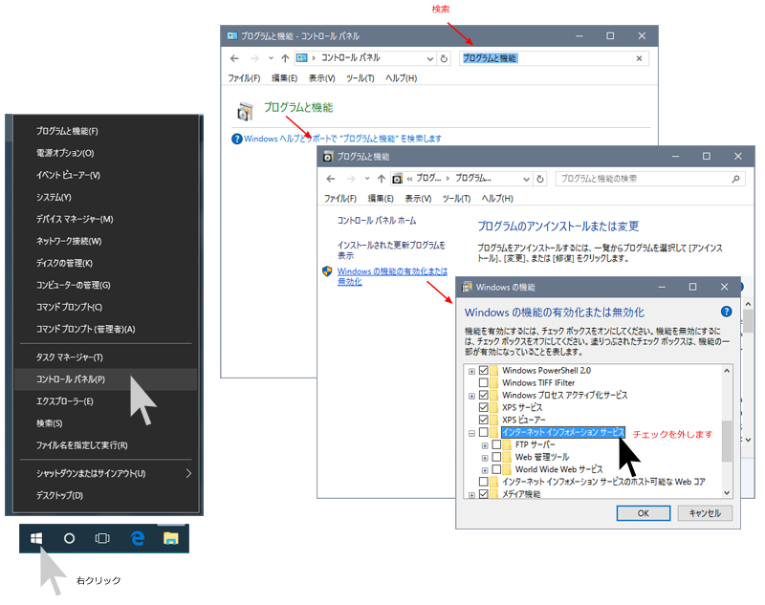The image size is (765, 605).
Task: Expand FTP サーバー tree node
Action: click(485, 445)
